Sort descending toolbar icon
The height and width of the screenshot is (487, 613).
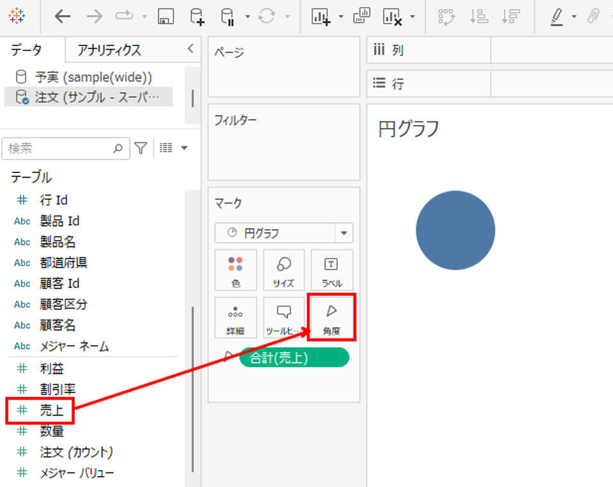click(511, 17)
